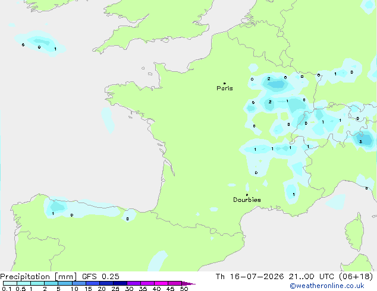This screenshot has height=291, width=377.
Task: Click the '(06+18)' forecast run text
Action: (x=356, y=277)
